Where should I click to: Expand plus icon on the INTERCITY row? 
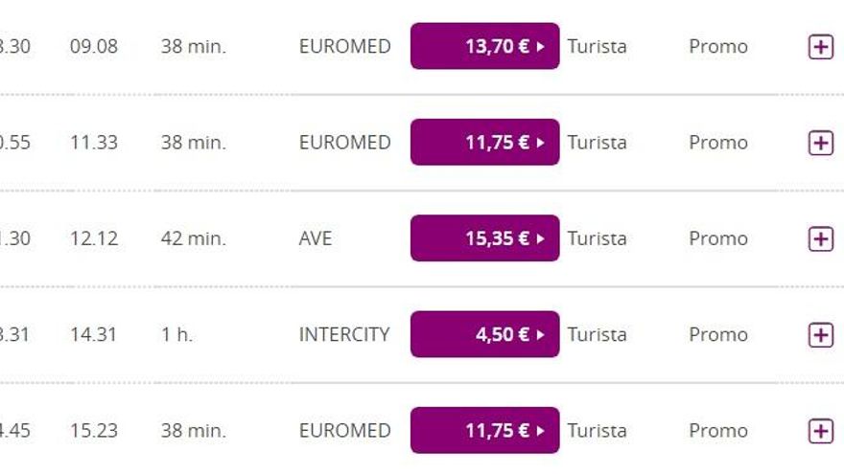(x=820, y=334)
